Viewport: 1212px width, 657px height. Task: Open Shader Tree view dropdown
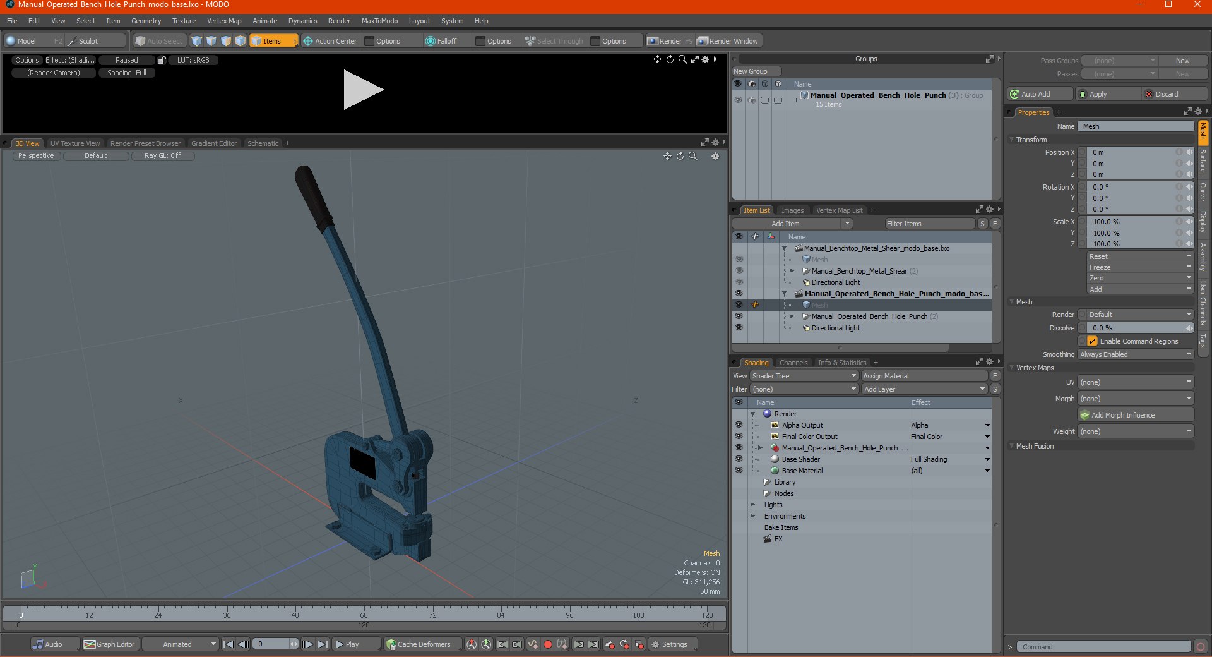804,376
